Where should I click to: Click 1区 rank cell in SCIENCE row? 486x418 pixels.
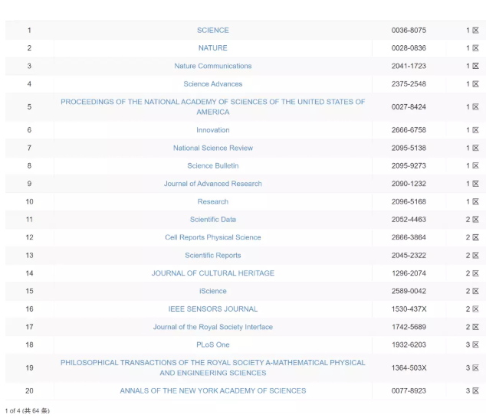[472, 31]
